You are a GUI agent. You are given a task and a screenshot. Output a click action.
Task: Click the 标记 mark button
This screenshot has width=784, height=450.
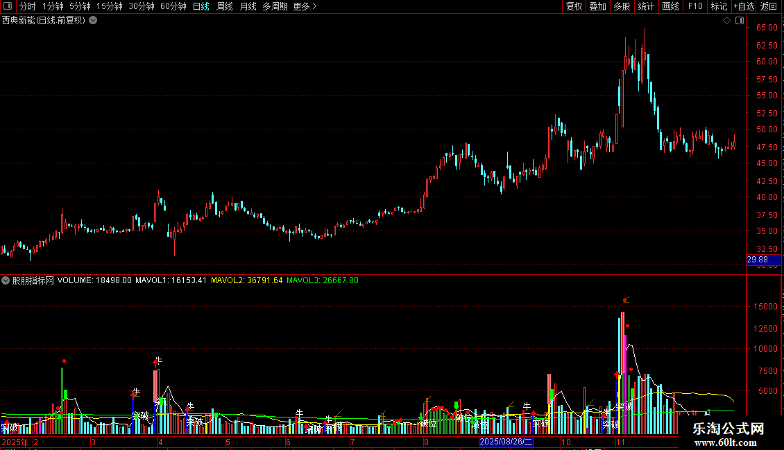(719, 6)
